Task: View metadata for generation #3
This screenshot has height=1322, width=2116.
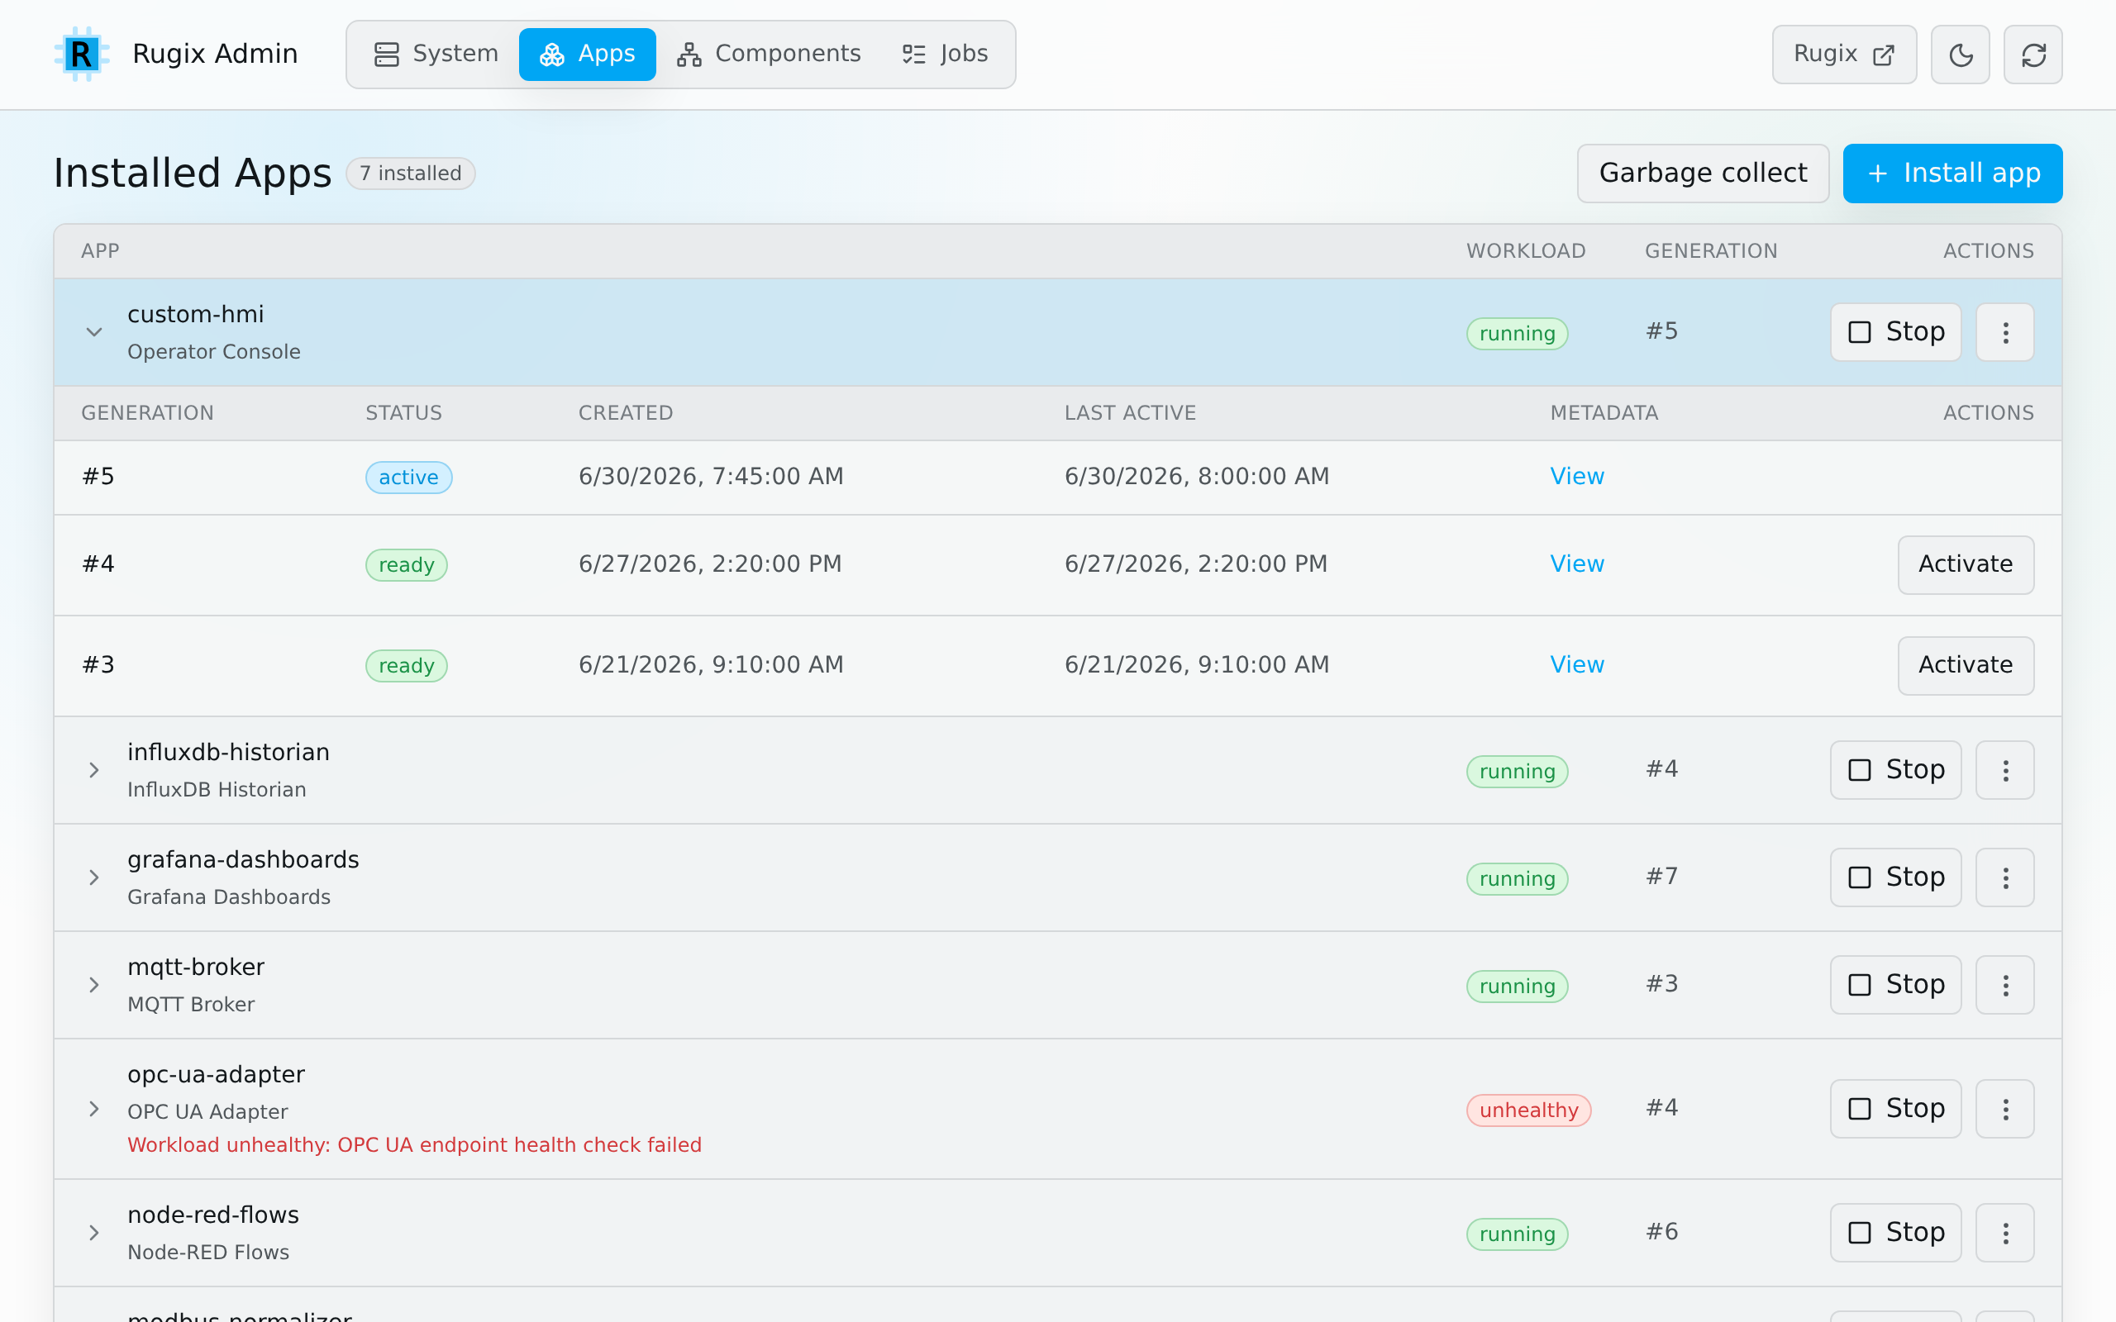Action: coord(1576,665)
